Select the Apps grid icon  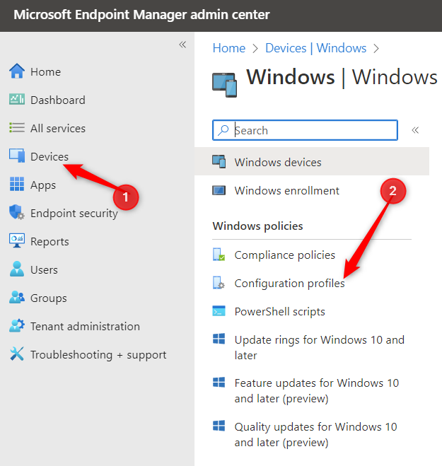(x=17, y=185)
